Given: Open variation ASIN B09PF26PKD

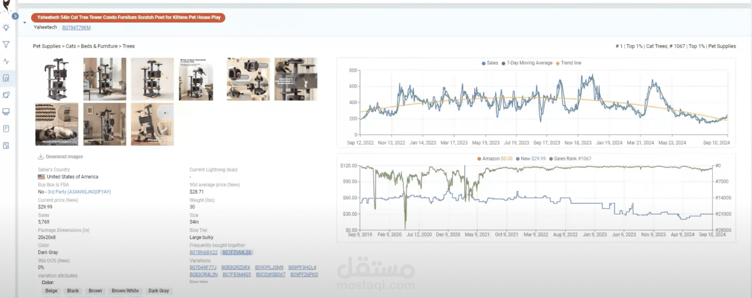Looking at the screenshot, I should (x=304, y=275).
